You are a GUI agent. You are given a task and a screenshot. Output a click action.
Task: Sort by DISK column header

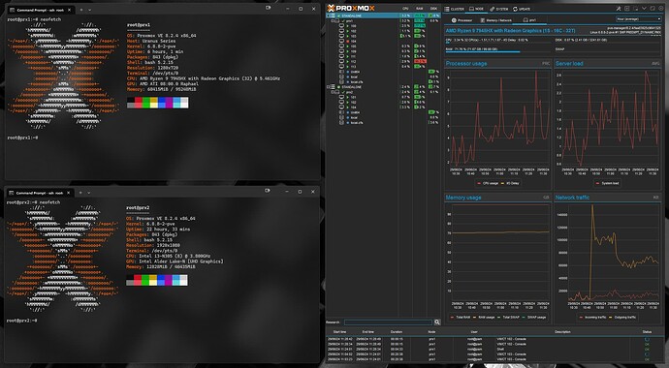(x=433, y=9)
